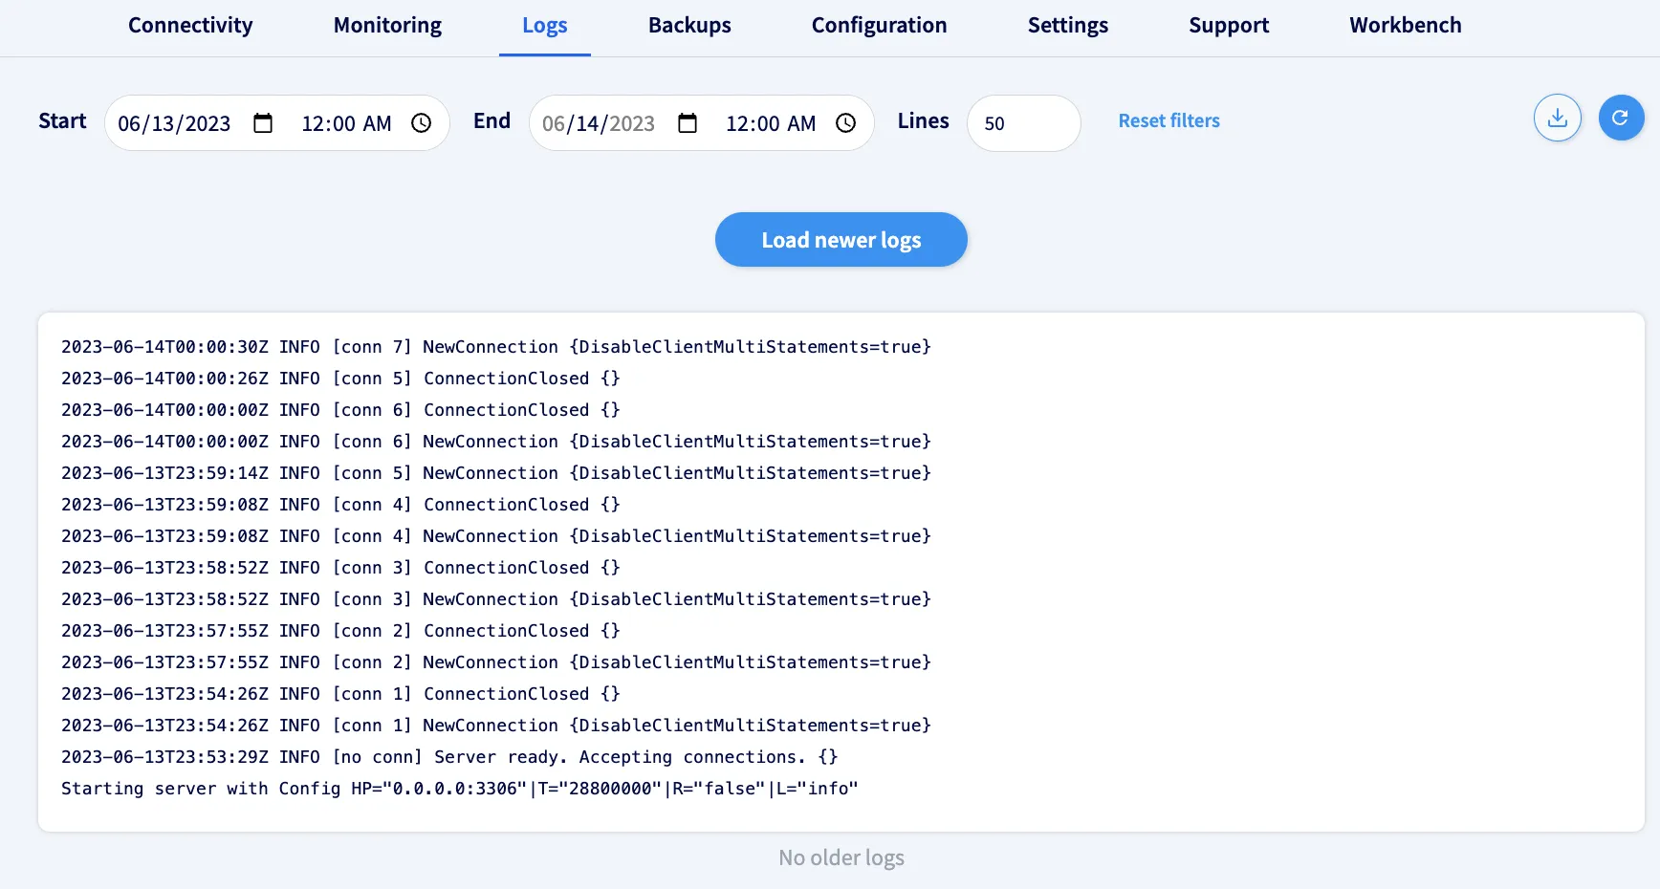
Task: Open the Connectivity tab
Action: 190,26
